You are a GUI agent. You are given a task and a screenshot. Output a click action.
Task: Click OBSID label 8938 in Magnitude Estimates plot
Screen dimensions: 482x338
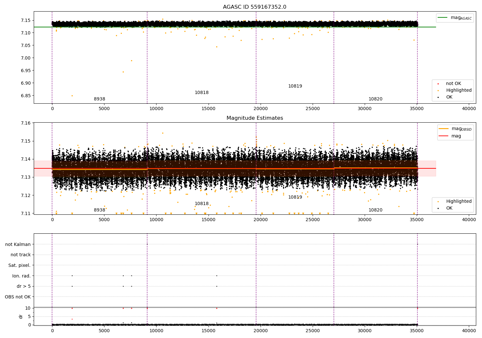coord(99,210)
